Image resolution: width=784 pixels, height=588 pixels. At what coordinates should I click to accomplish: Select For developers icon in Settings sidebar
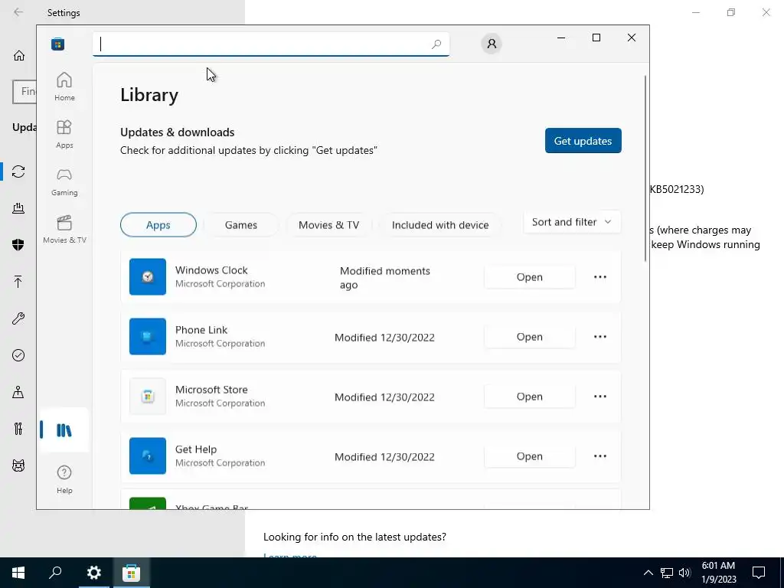tap(18, 429)
